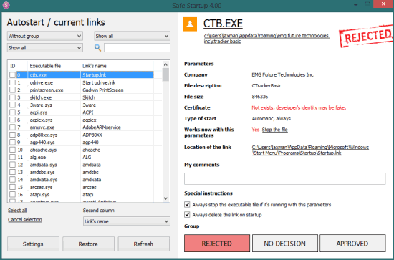The height and width of the screenshot is (260, 394).
Task: Click the magnifying glass search icon
Action: coord(97,48)
